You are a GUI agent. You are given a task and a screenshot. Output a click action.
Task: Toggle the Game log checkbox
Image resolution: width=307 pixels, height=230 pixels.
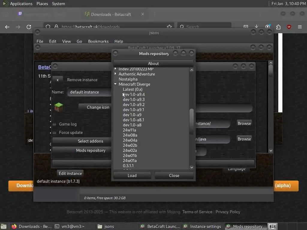pyautogui.click(x=55, y=124)
